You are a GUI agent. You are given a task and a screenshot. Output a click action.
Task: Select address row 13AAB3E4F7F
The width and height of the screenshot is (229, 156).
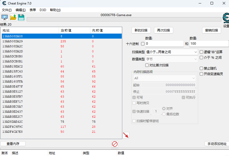[x=62, y=86]
